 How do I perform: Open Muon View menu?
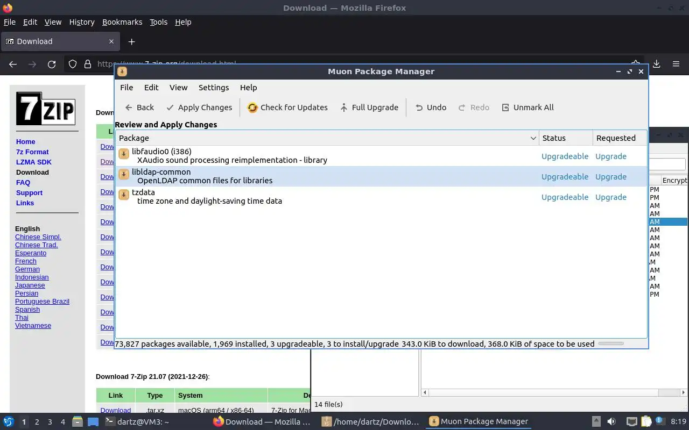point(179,88)
